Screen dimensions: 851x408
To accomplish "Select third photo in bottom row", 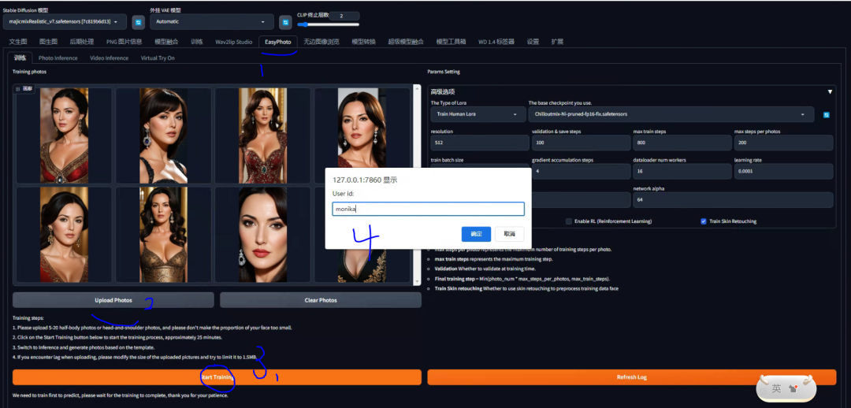I will point(262,235).
